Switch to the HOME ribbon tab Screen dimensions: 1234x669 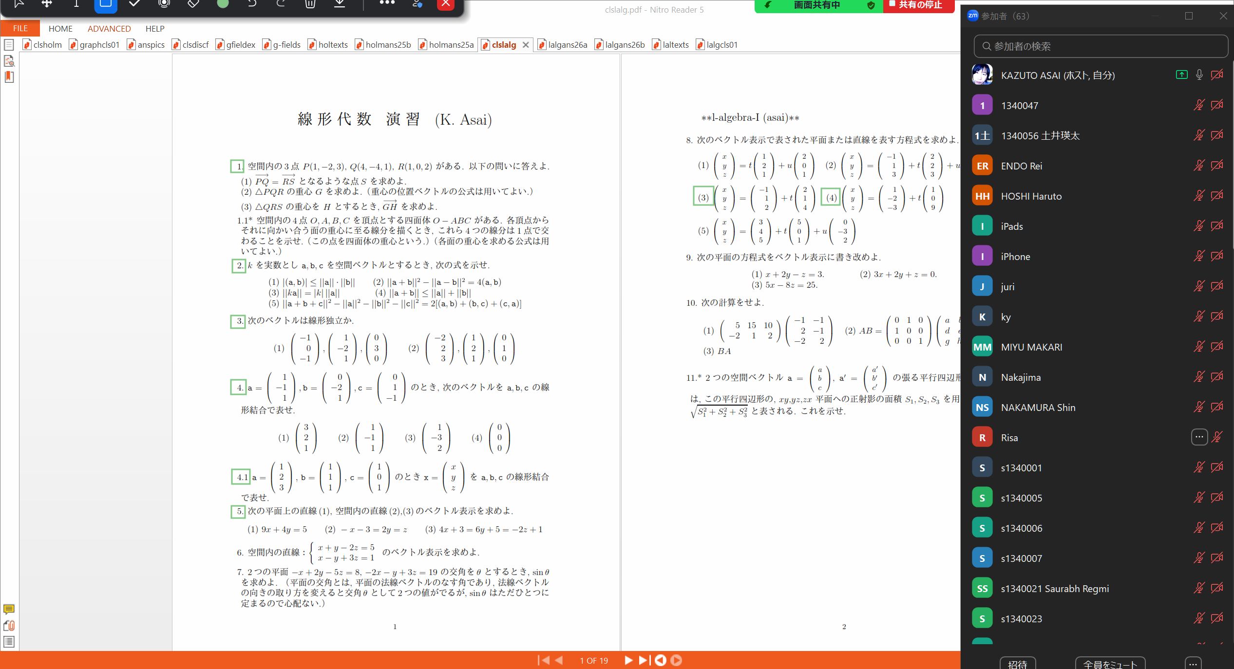coord(60,29)
